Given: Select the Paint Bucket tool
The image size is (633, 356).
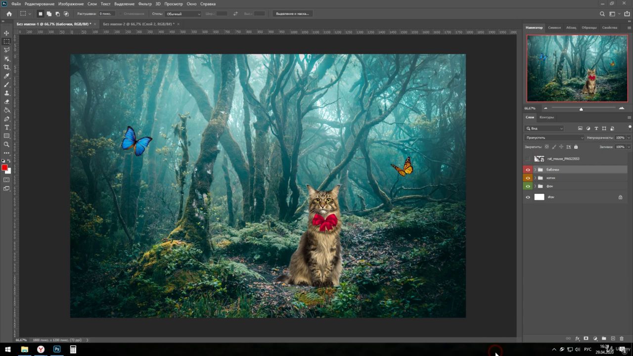Looking at the screenshot, I should tap(6, 110).
